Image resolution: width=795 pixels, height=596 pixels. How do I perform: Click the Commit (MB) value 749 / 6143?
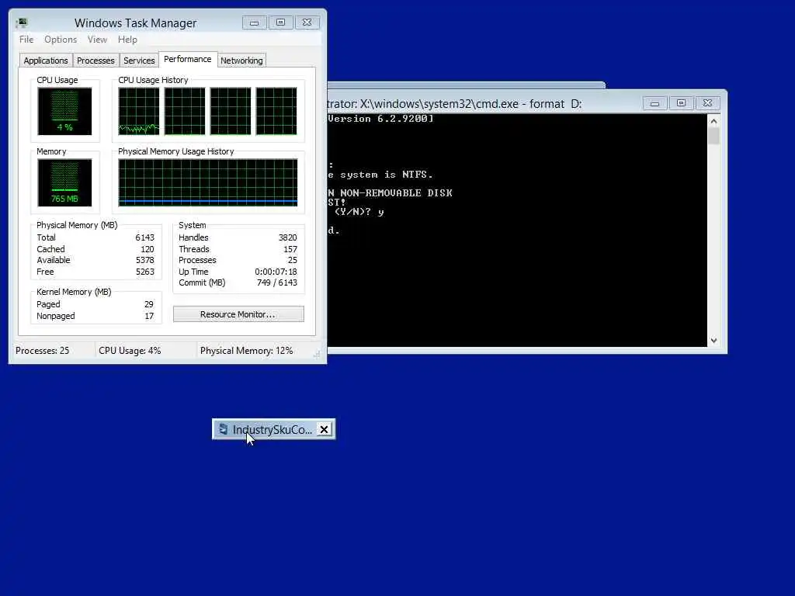(277, 282)
